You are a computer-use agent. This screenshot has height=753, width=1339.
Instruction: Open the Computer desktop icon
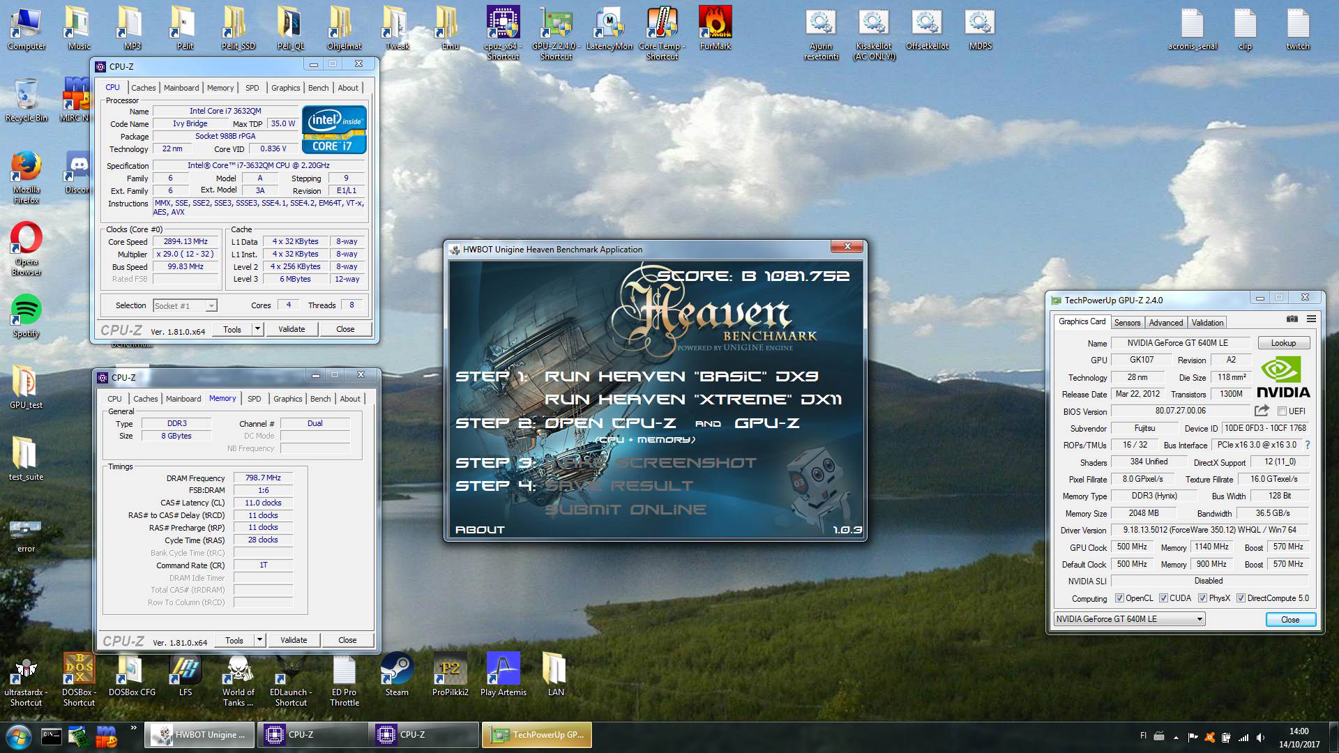tap(27, 28)
